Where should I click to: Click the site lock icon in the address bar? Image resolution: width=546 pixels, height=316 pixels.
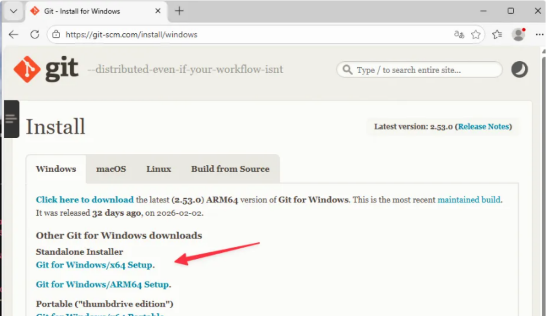tap(56, 35)
